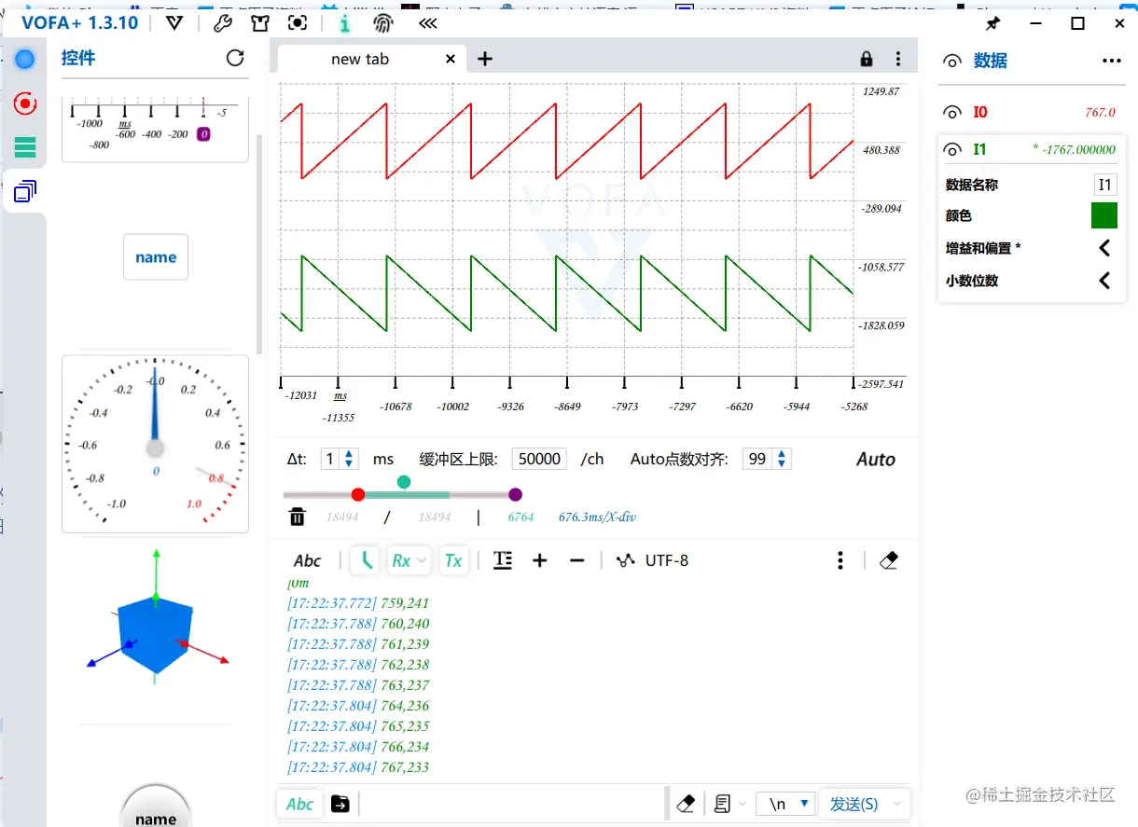Clear send input with eraser icon
The image size is (1138, 827).
pos(686,804)
